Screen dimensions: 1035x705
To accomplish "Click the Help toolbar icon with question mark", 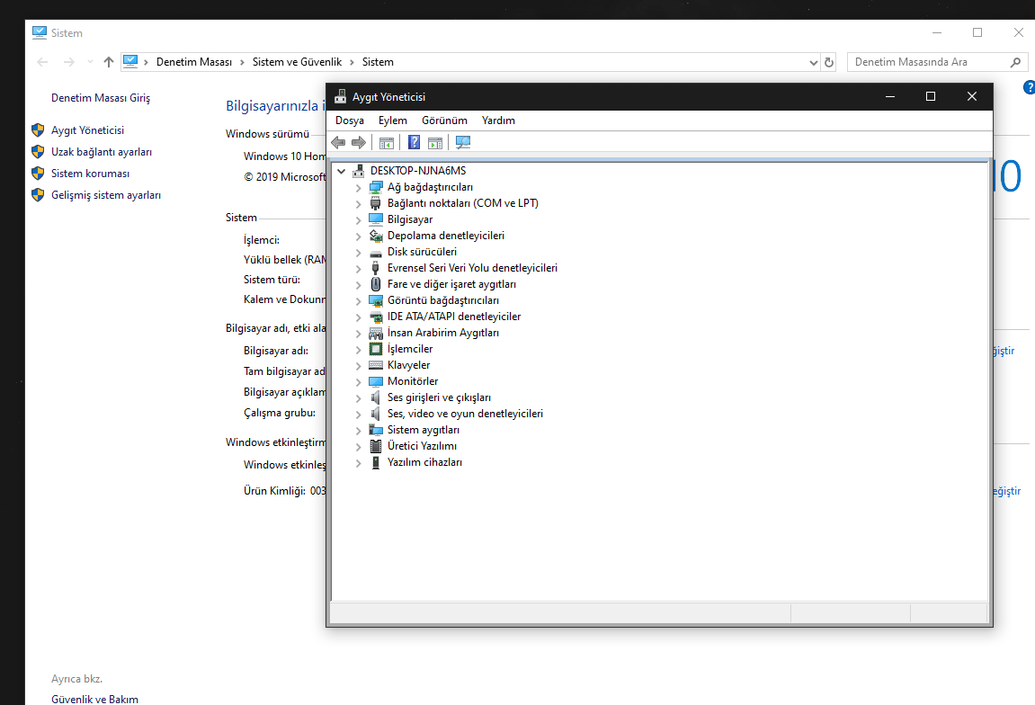I will click(x=414, y=142).
